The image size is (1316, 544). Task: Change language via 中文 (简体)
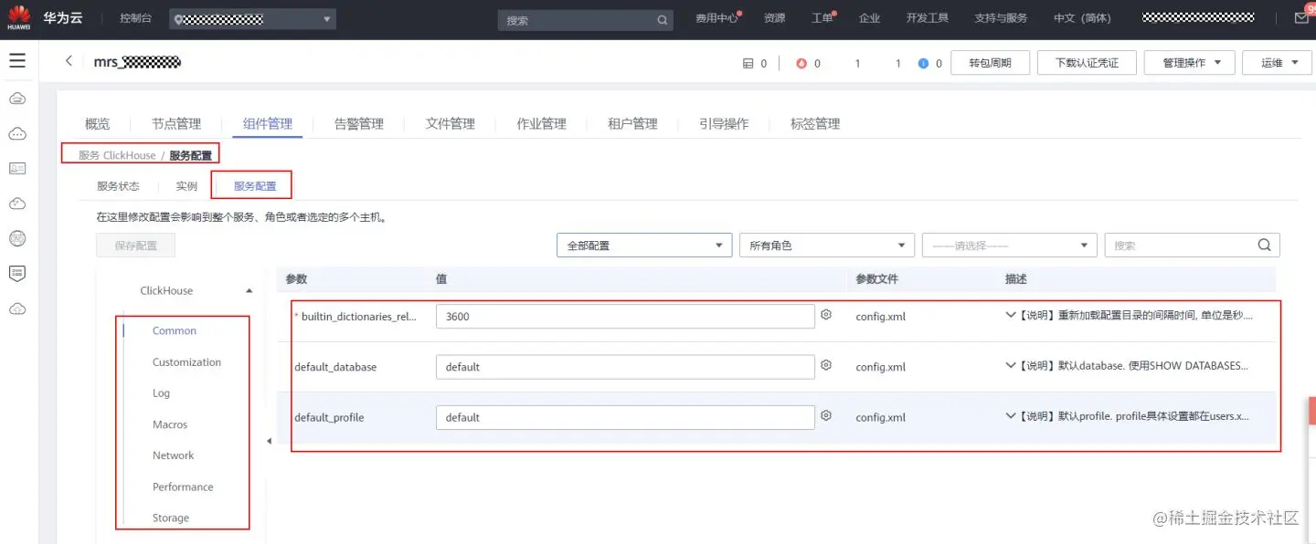[1082, 18]
